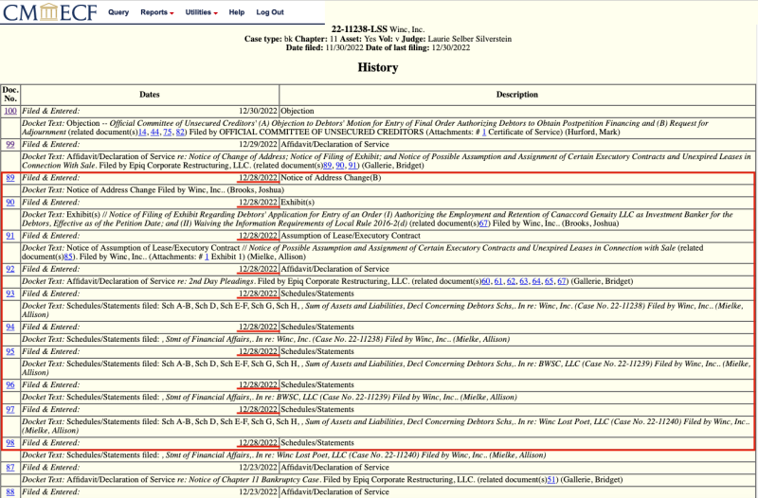Image resolution: width=758 pixels, height=498 pixels.
Task: Click the date 12/30/2022 in Objection row
Action: 258,111
